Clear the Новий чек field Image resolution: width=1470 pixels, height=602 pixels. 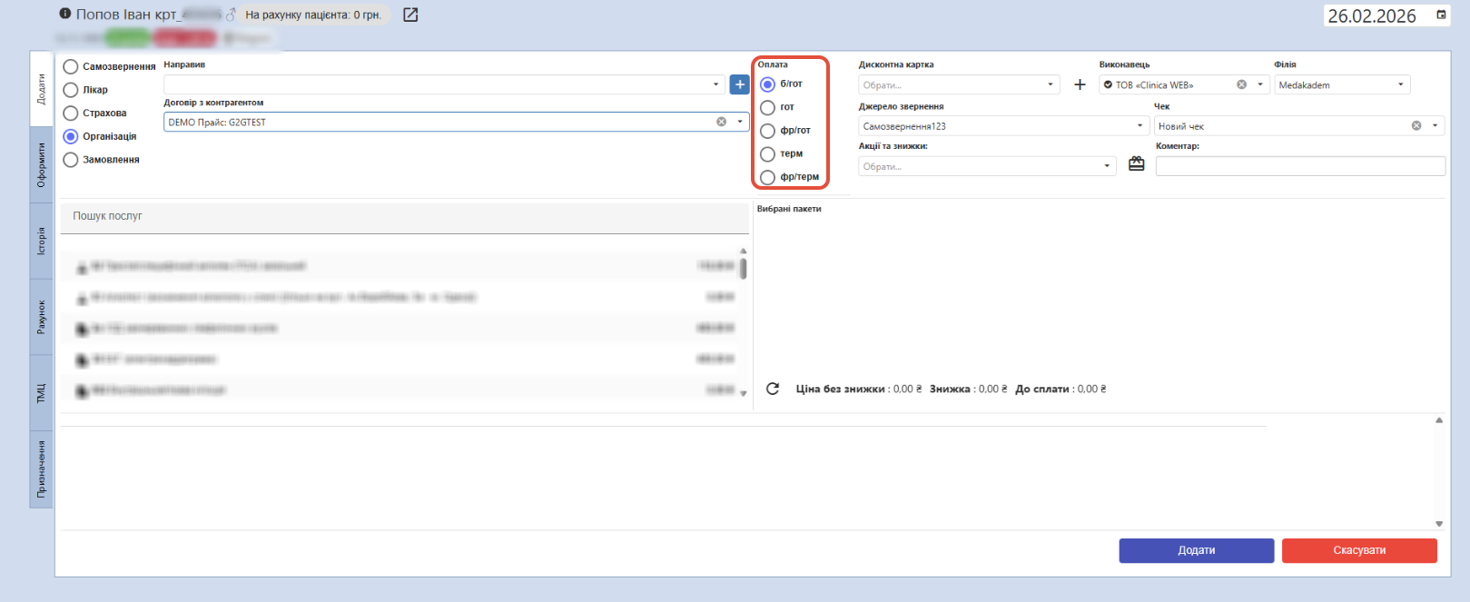pyautogui.click(x=1416, y=126)
